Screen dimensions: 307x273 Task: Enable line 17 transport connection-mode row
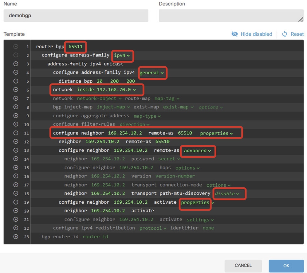pos(16,185)
